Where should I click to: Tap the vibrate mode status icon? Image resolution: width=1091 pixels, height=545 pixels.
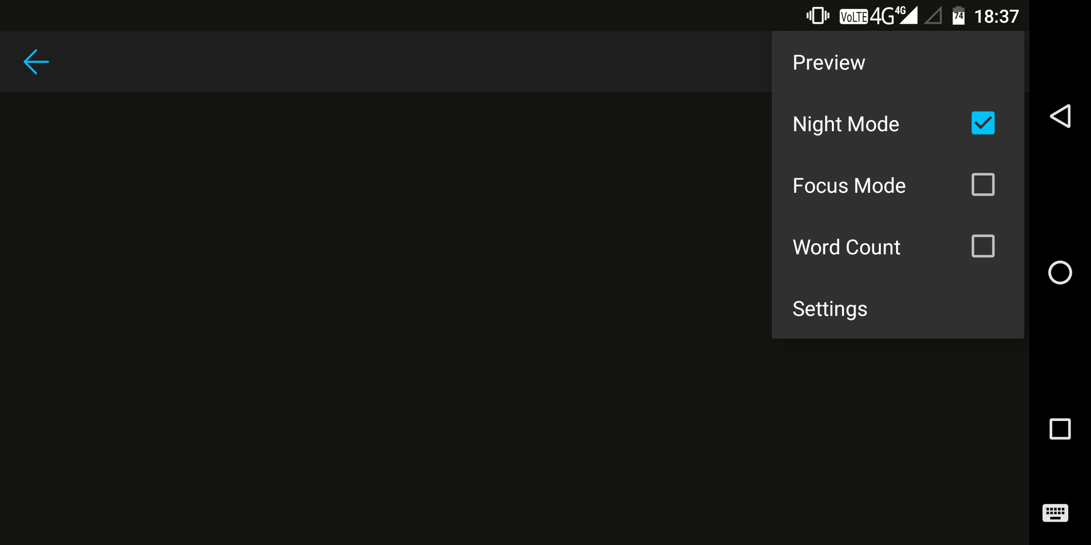tap(818, 16)
